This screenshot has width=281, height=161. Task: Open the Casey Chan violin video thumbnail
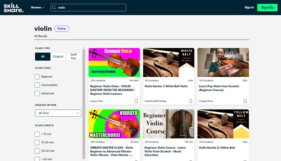pos(223,62)
